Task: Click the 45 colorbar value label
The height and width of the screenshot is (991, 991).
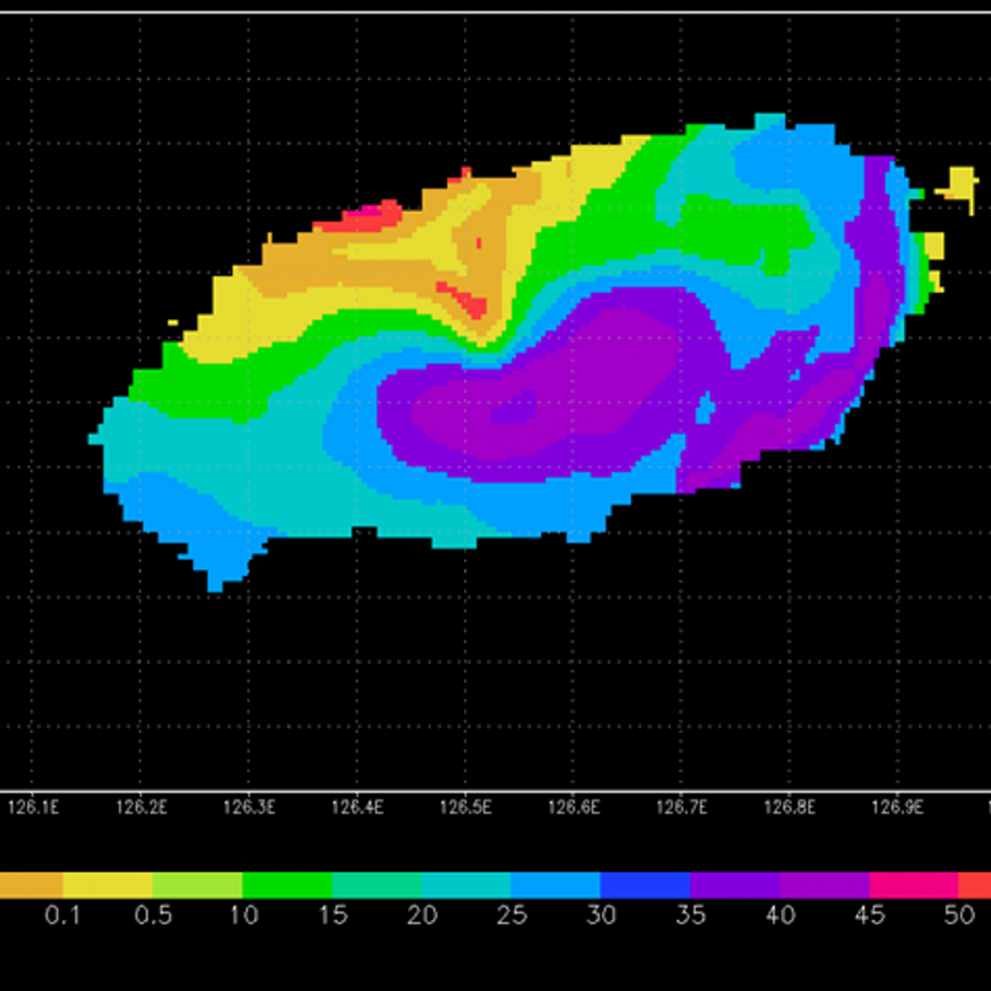Action: coord(870,915)
